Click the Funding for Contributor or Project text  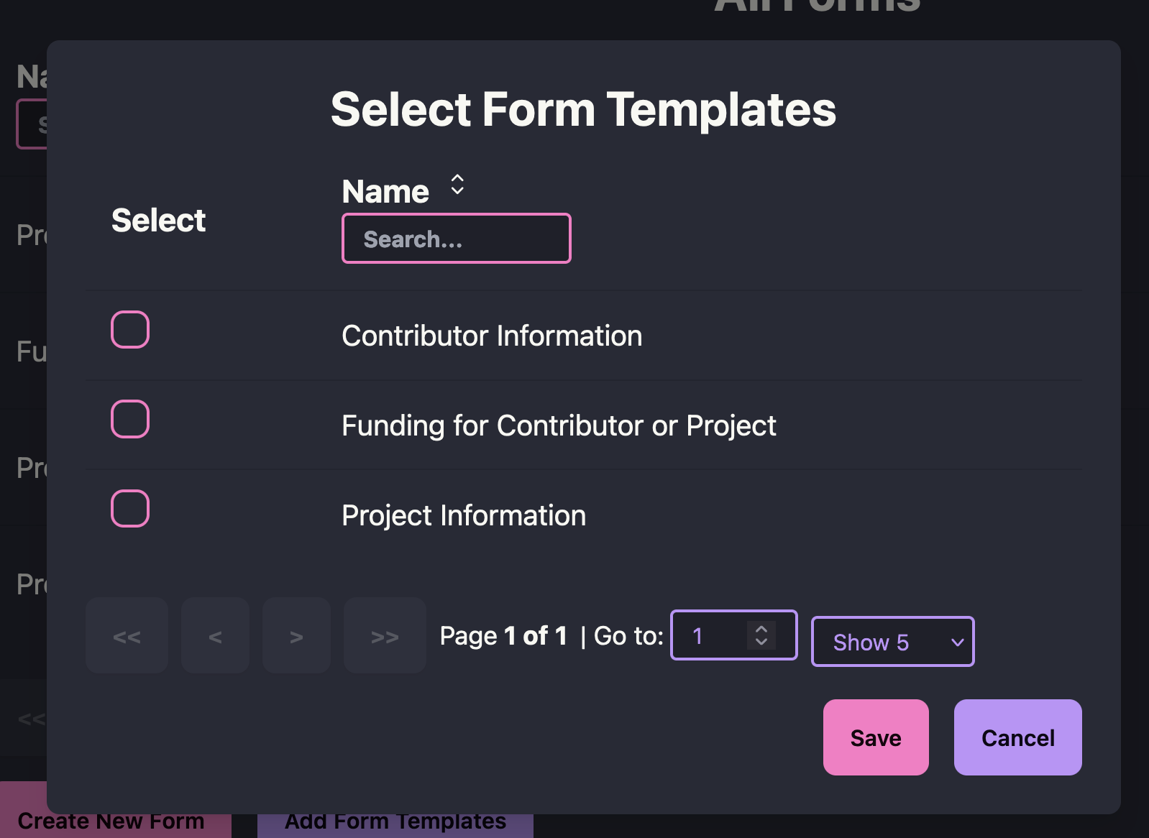tap(559, 426)
